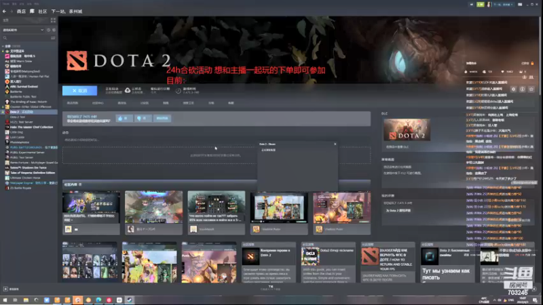Click the forward navigation arrow

pos(11,12)
